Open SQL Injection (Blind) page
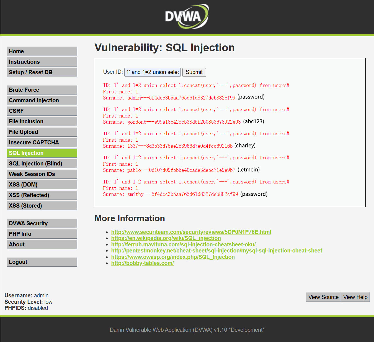This screenshot has width=374, height=342. (42, 164)
